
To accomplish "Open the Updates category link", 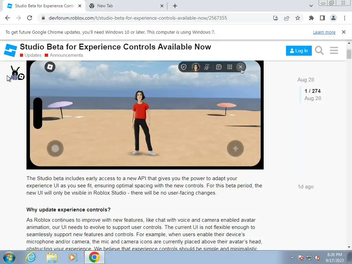I will pyautogui.click(x=31, y=55).
